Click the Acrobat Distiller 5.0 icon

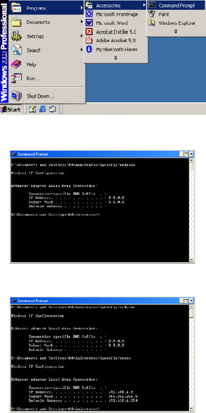click(x=90, y=32)
